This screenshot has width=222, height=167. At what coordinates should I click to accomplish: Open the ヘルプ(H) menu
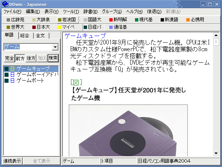[134, 12]
